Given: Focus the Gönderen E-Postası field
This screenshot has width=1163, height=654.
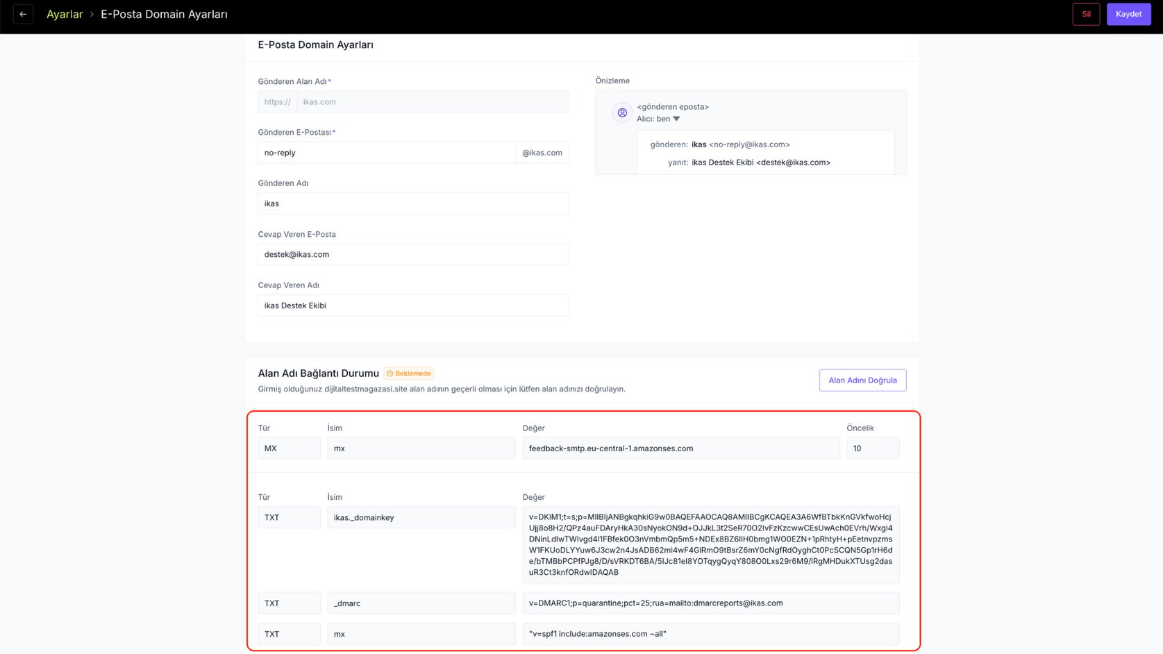Looking at the screenshot, I should [x=387, y=153].
